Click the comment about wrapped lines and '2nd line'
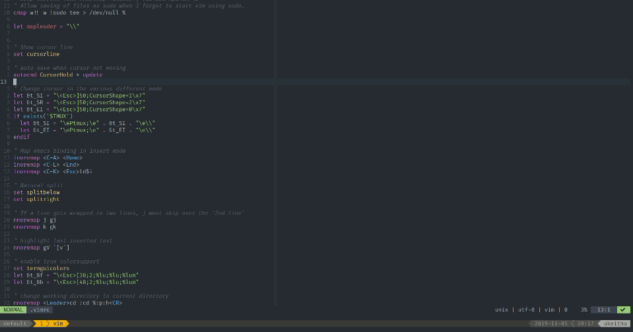This screenshot has height=332, width=633. (x=129, y=213)
